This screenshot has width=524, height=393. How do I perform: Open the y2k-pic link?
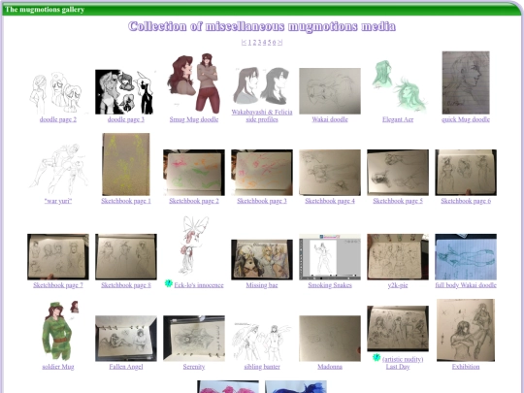[398, 285]
